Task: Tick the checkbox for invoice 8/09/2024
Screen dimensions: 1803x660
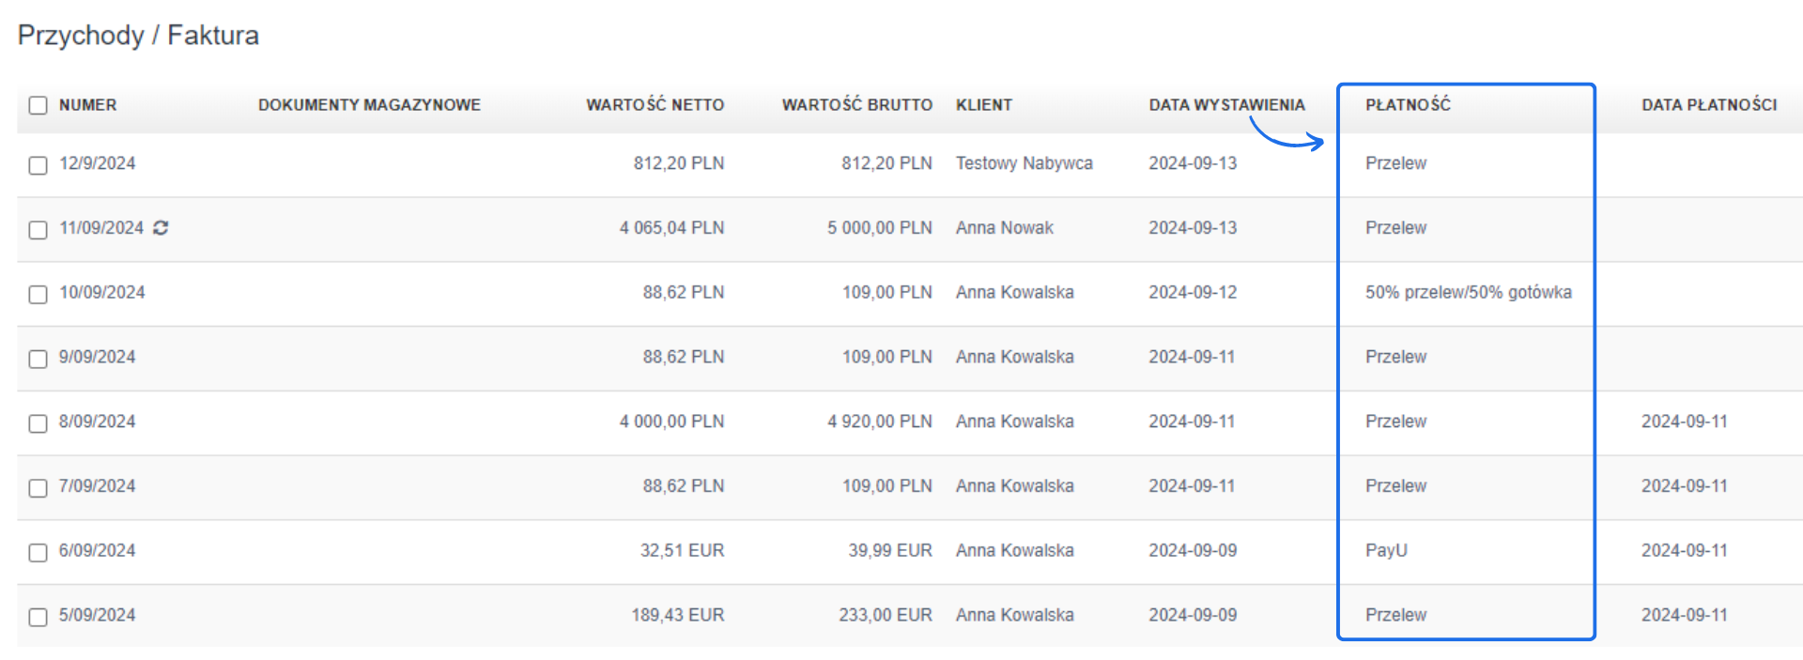Action: point(38,423)
